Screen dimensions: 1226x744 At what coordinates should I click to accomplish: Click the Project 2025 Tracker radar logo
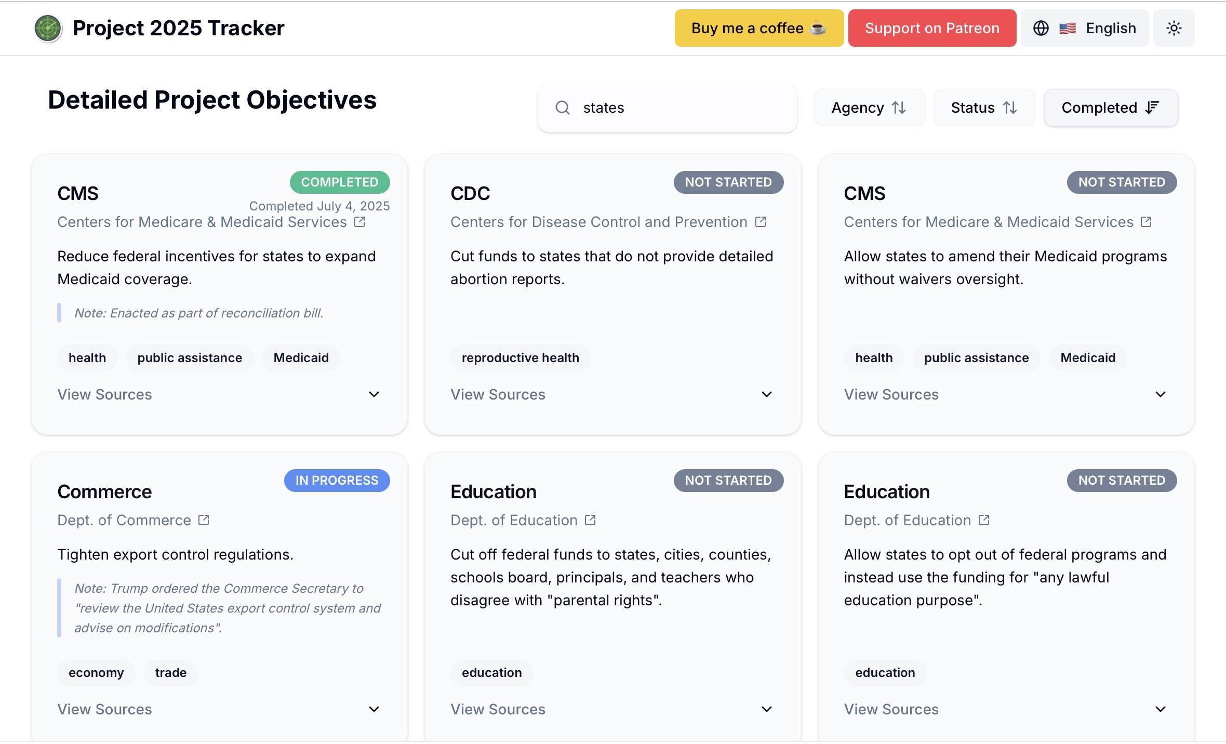pyautogui.click(x=48, y=28)
